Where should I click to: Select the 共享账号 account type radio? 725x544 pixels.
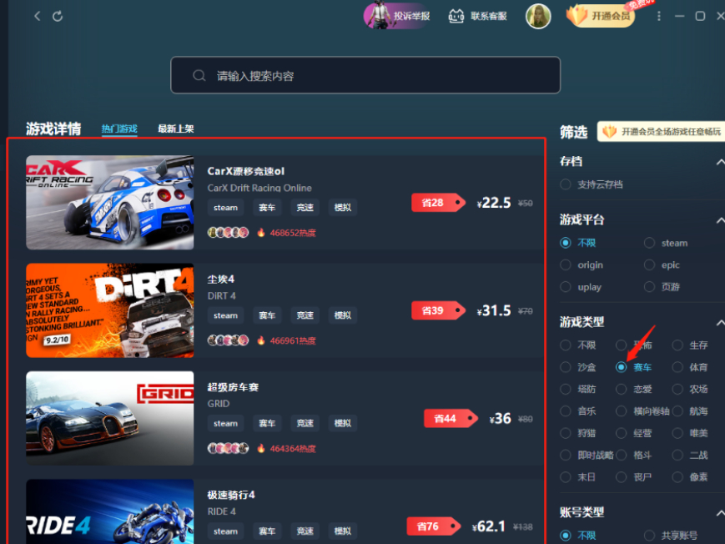coord(649,536)
